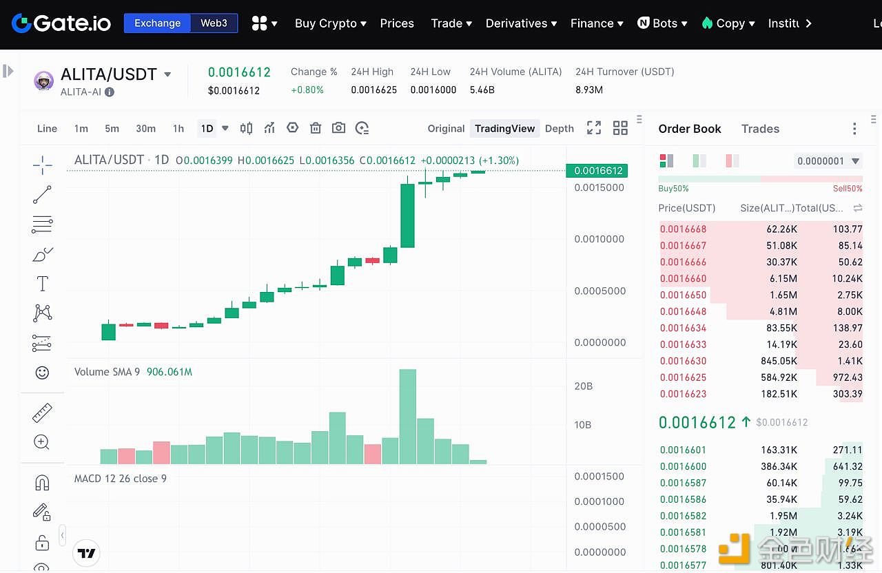Set chart interval to 1h
The image size is (882, 573).
(178, 128)
